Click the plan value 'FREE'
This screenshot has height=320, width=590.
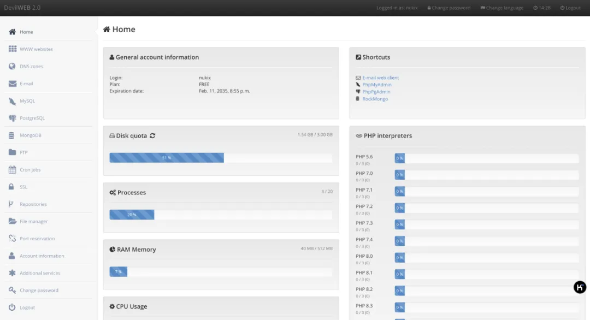[204, 84]
